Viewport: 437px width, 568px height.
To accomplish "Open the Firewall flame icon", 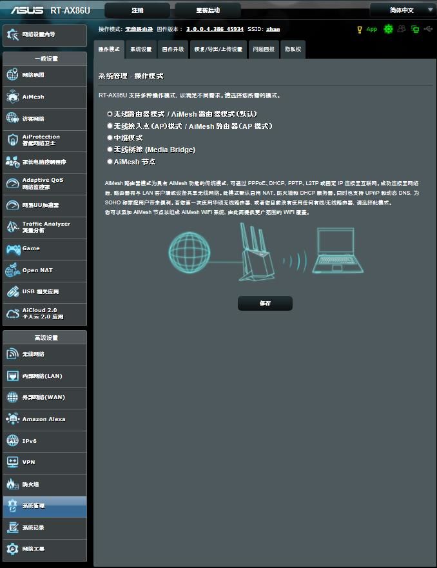I will click(13, 484).
